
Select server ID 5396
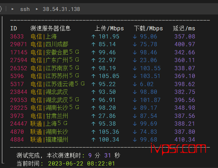click(17, 76)
